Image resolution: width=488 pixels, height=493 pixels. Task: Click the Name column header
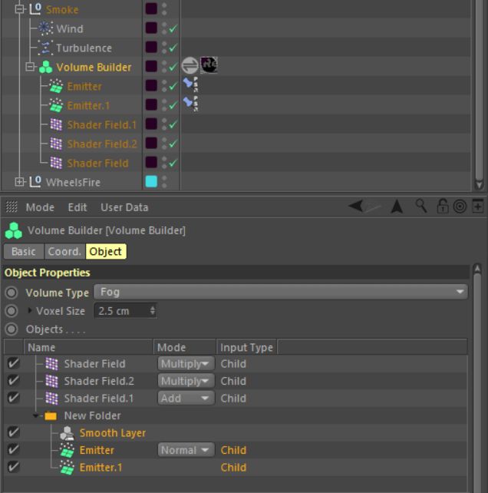point(88,347)
